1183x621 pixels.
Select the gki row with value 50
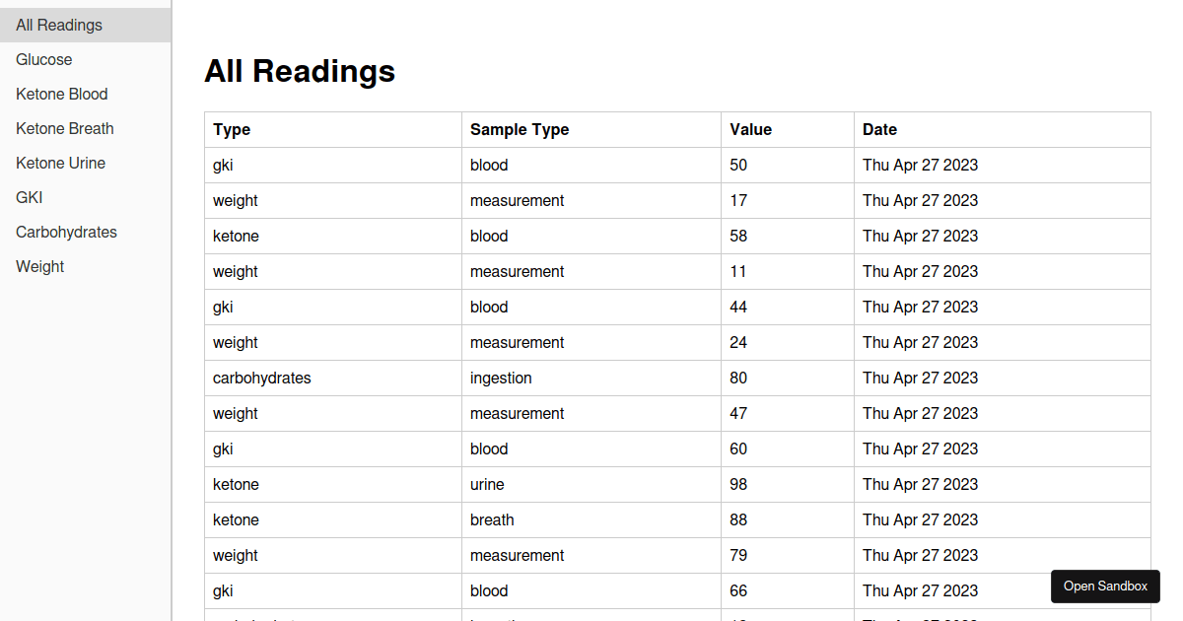(493, 165)
